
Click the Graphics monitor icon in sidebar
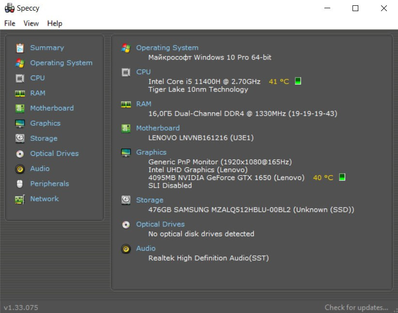click(x=20, y=123)
